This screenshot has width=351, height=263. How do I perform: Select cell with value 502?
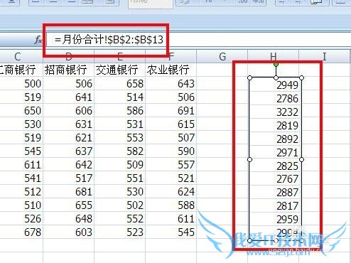120,205
